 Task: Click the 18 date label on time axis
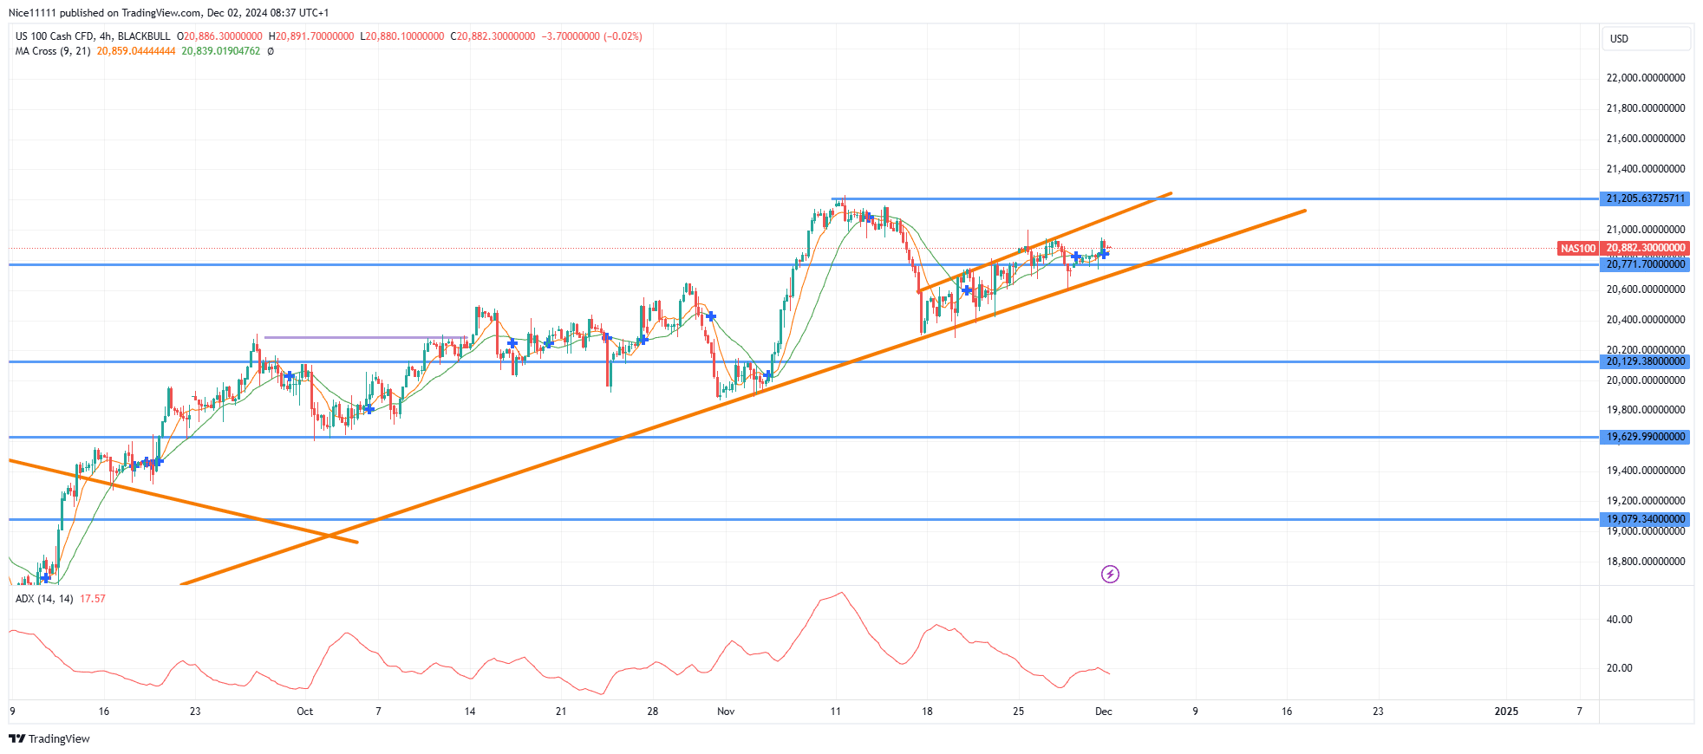(927, 712)
